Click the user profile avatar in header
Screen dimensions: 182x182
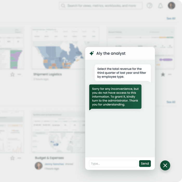[x=172, y=6]
